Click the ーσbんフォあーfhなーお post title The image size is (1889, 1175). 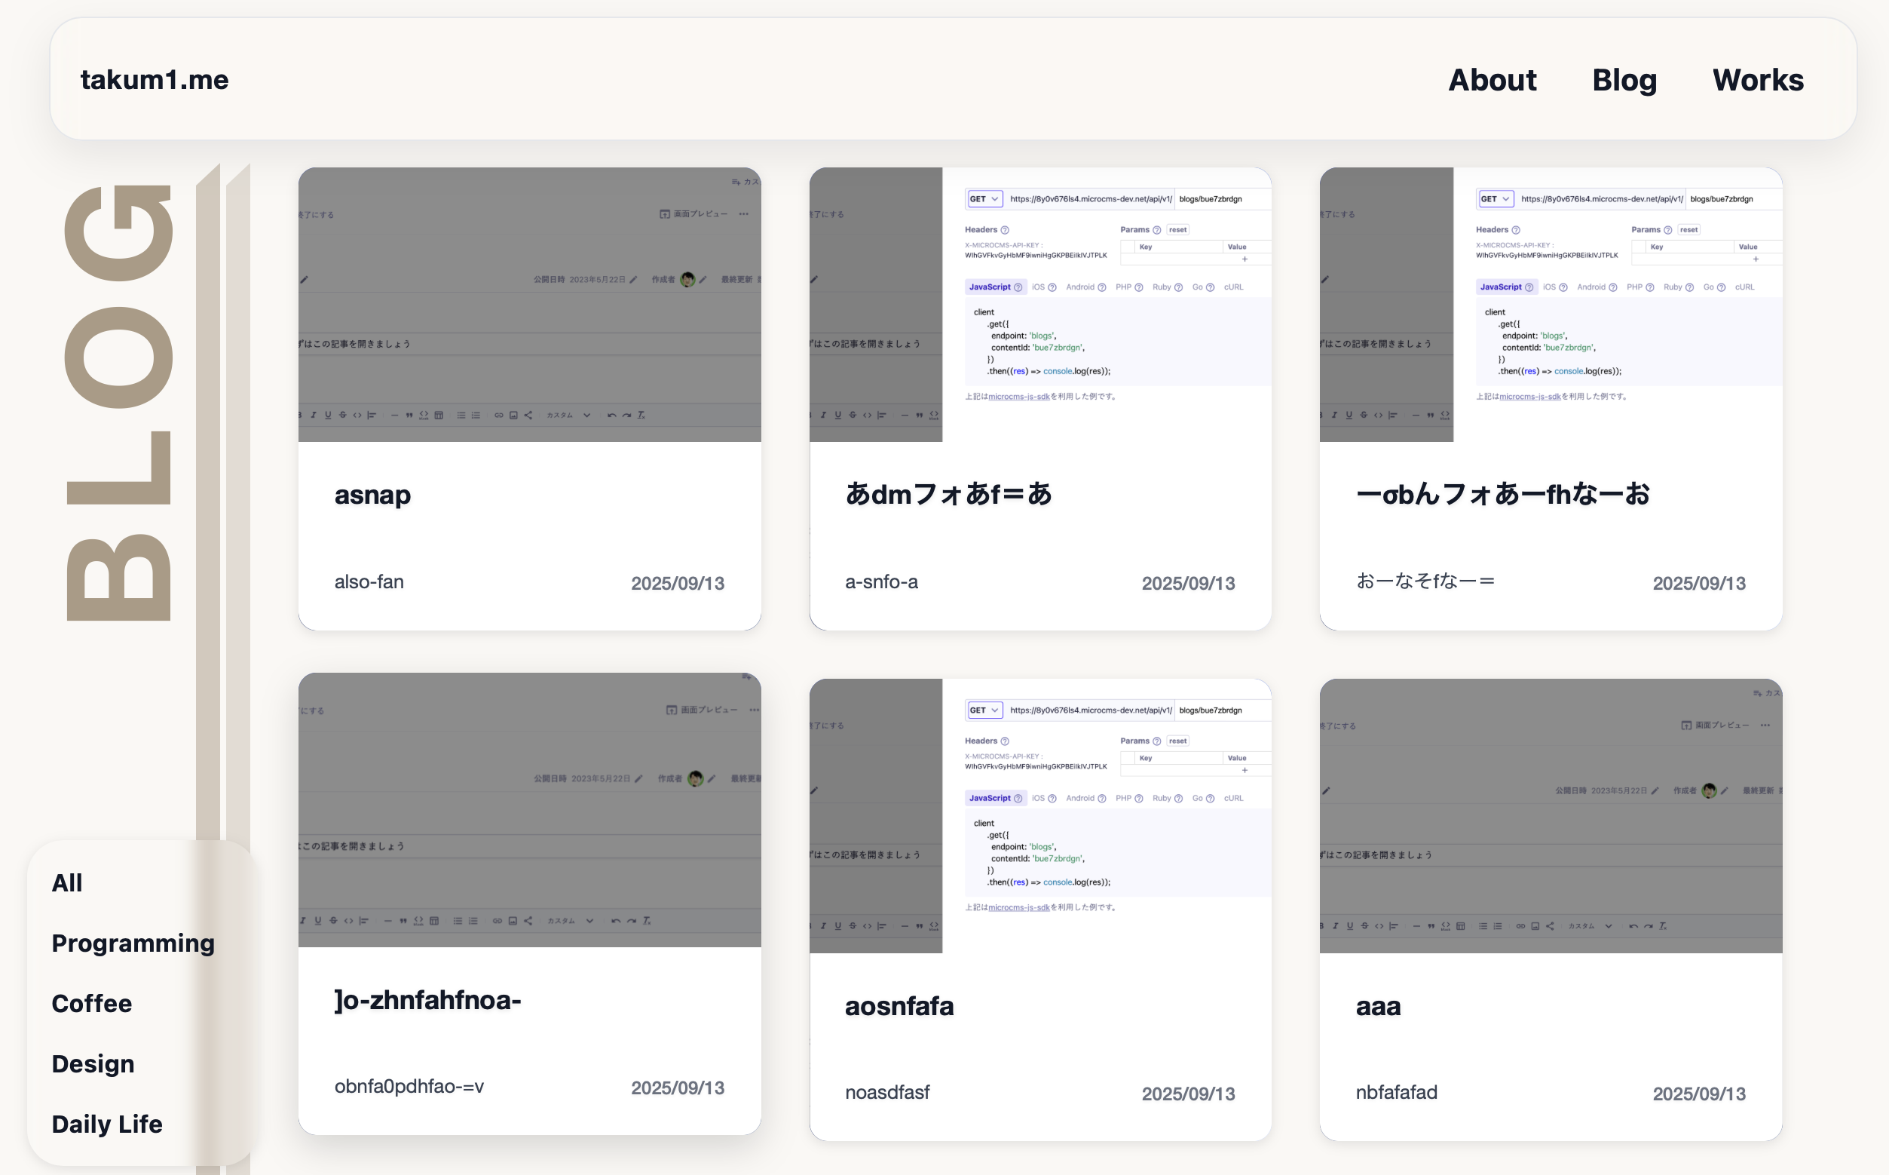click(1502, 494)
